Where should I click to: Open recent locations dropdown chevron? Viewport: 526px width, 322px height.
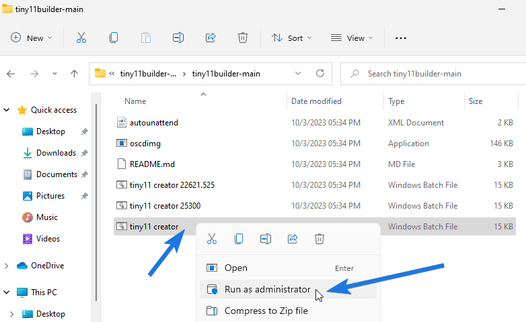[x=54, y=74]
